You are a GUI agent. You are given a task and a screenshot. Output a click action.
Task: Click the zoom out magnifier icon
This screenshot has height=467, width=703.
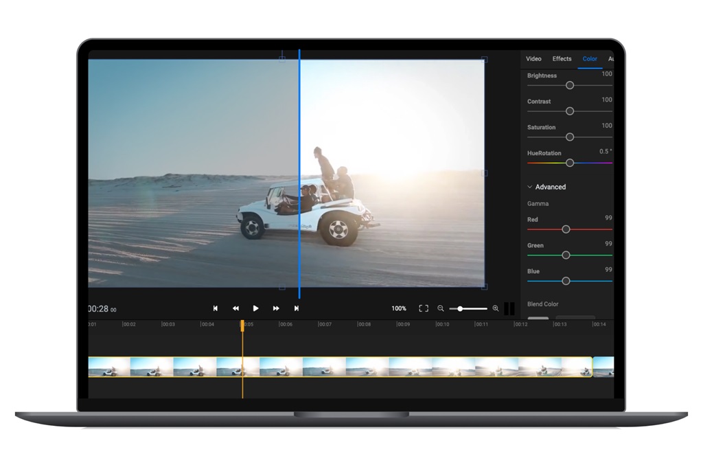[441, 308]
